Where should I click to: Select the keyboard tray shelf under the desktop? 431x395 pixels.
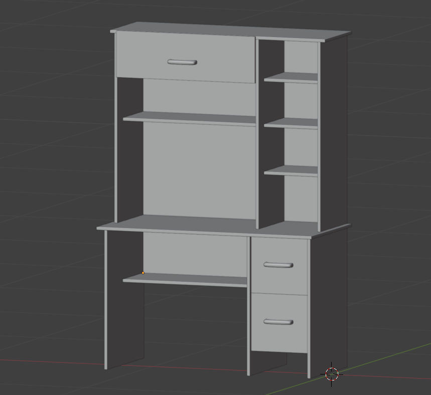(x=185, y=280)
